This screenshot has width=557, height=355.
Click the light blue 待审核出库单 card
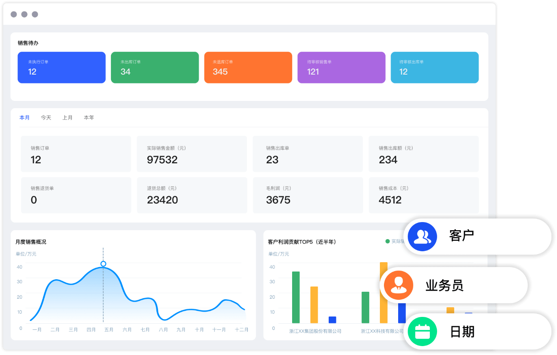(x=434, y=68)
